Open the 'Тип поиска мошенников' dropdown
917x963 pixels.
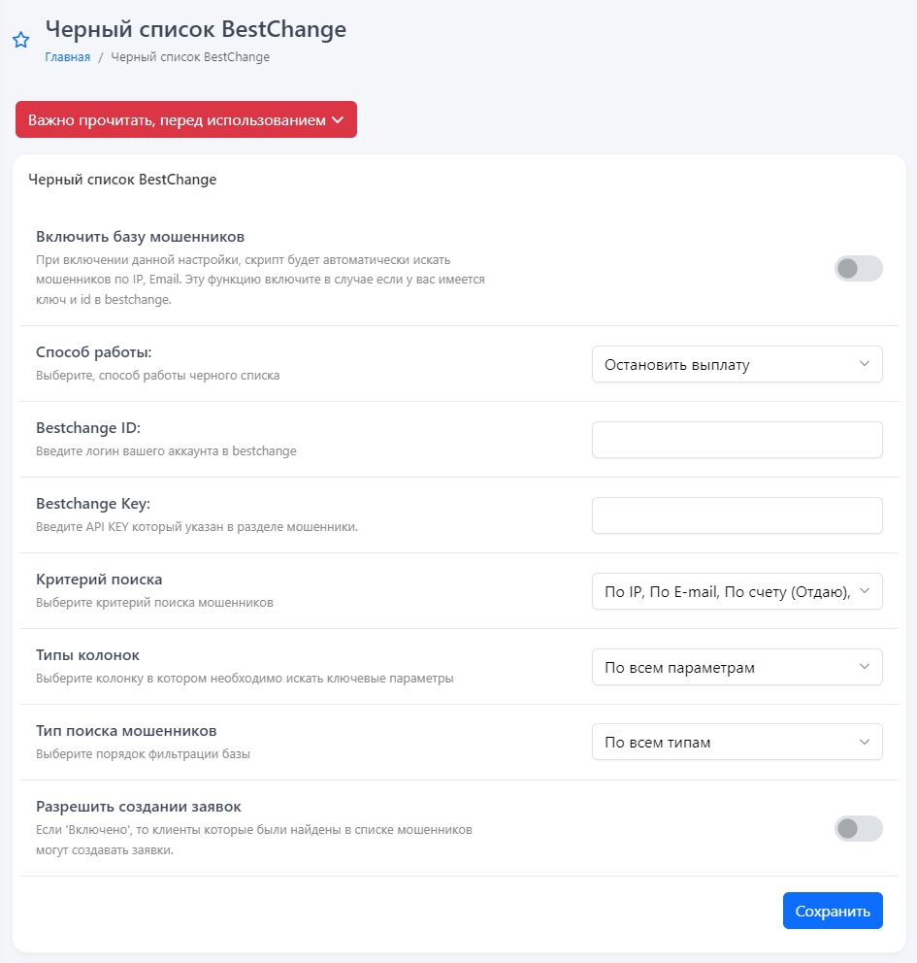point(736,743)
